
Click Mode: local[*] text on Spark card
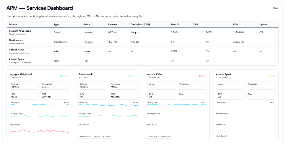[221, 136]
